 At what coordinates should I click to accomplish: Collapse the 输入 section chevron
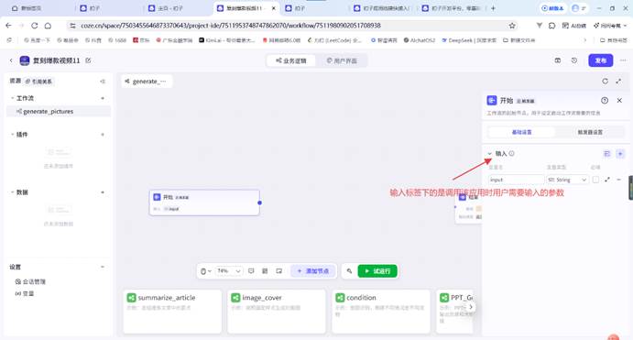tap(490, 153)
